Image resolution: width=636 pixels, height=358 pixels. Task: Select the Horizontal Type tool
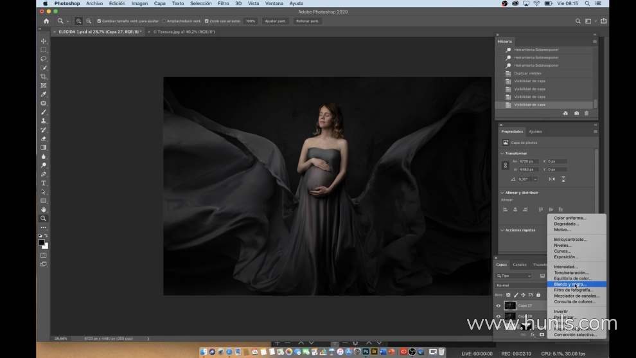click(44, 183)
